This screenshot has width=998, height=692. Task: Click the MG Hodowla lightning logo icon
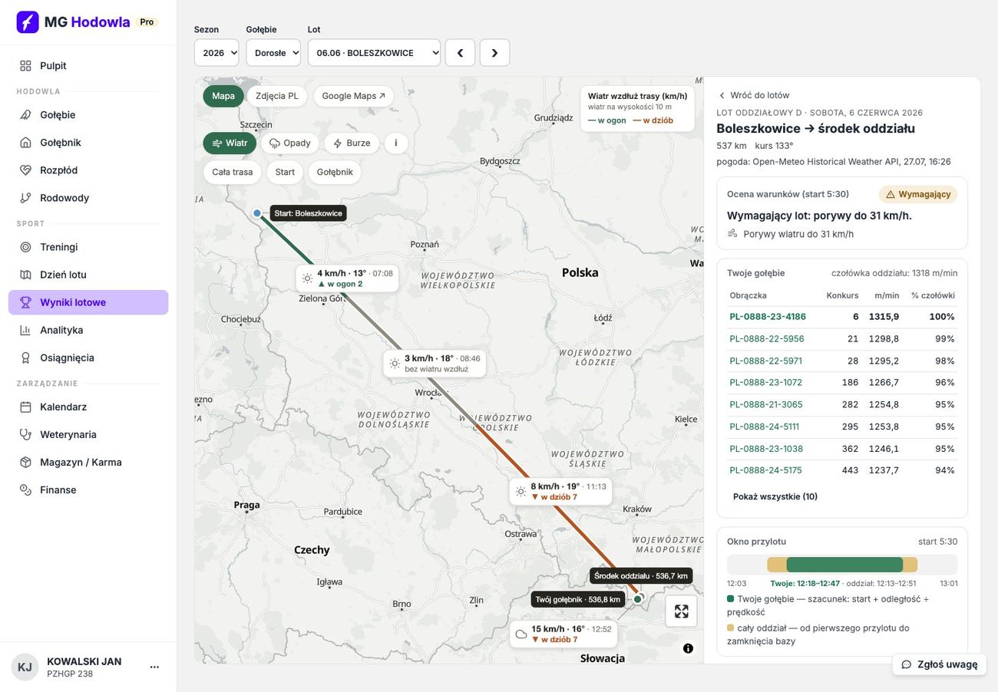click(28, 22)
